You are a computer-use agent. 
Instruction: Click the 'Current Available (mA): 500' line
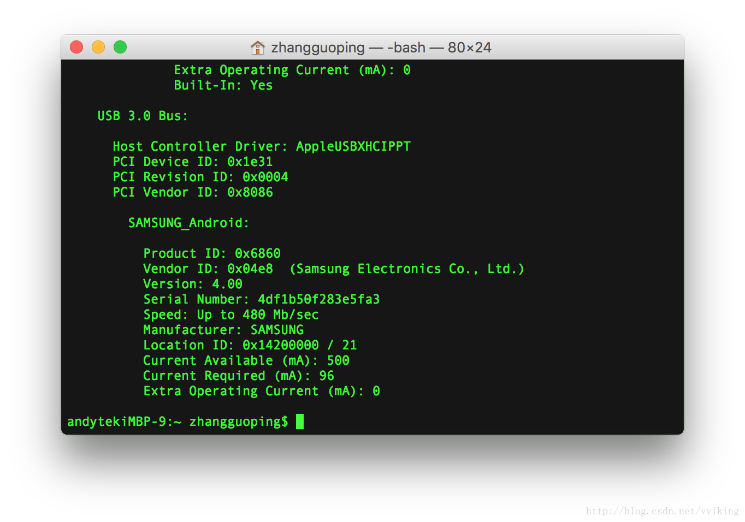pos(246,360)
